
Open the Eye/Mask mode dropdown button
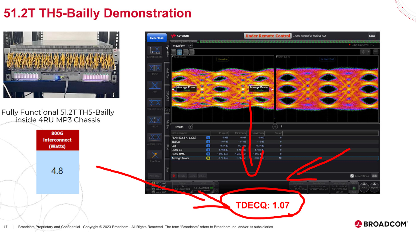click(157, 38)
